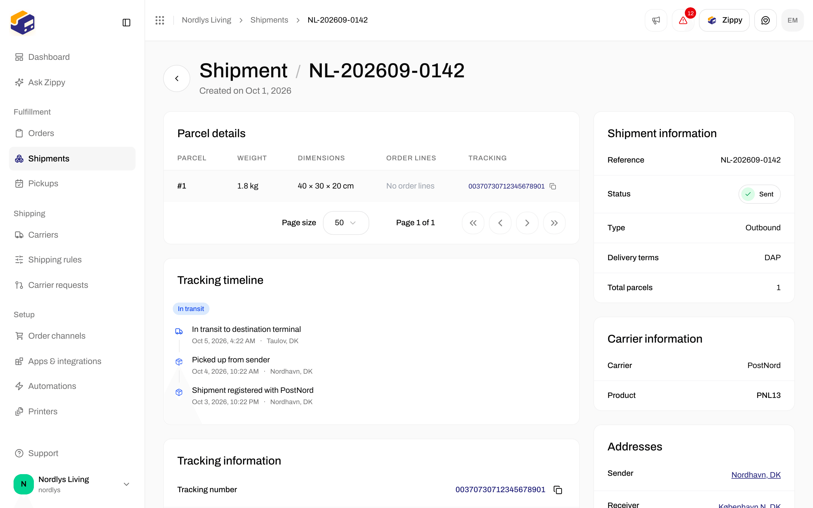Go to the next page of parcels
Screen dimensions: 813x508
[527, 223]
